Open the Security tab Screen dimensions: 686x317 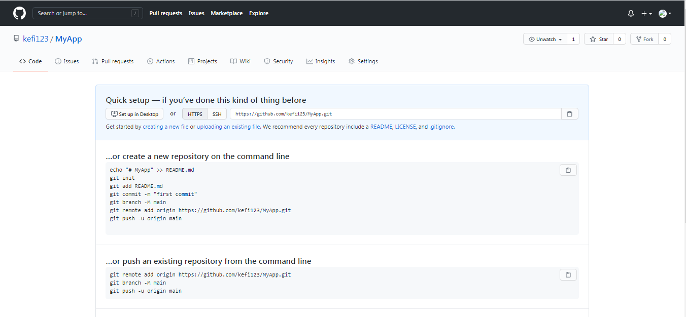pyautogui.click(x=279, y=61)
